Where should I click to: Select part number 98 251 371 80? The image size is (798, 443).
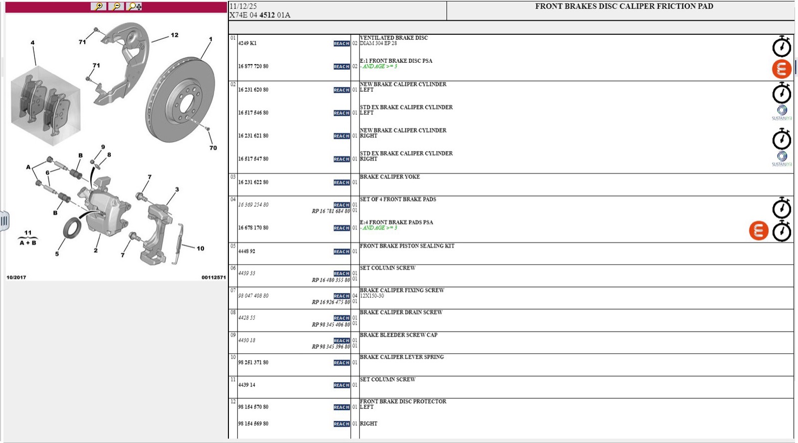[x=253, y=362]
